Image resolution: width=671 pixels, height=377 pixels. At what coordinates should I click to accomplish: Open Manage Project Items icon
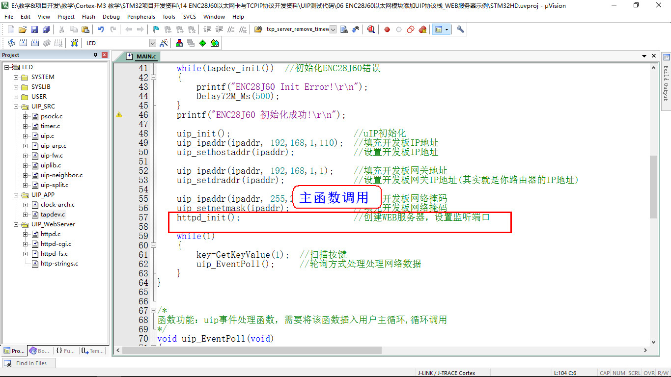pos(179,43)
